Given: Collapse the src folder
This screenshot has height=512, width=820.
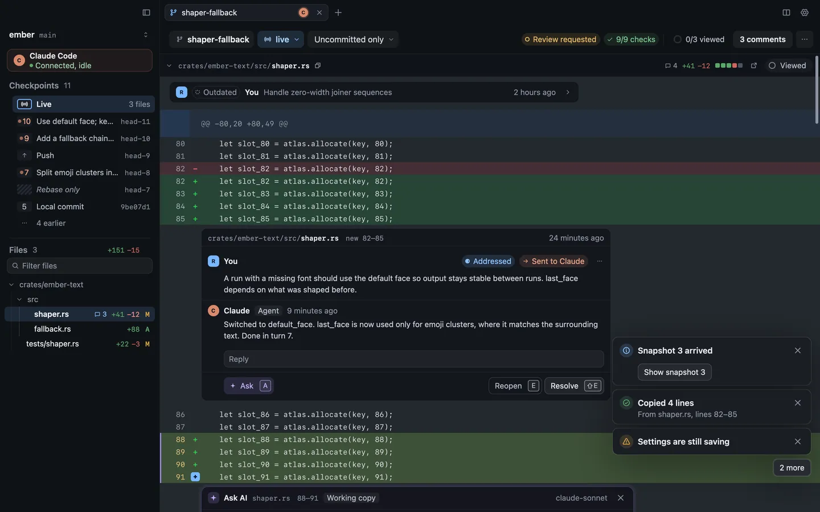Looking at the screenshot, I should pyautogui.click(x=19, y=299).
